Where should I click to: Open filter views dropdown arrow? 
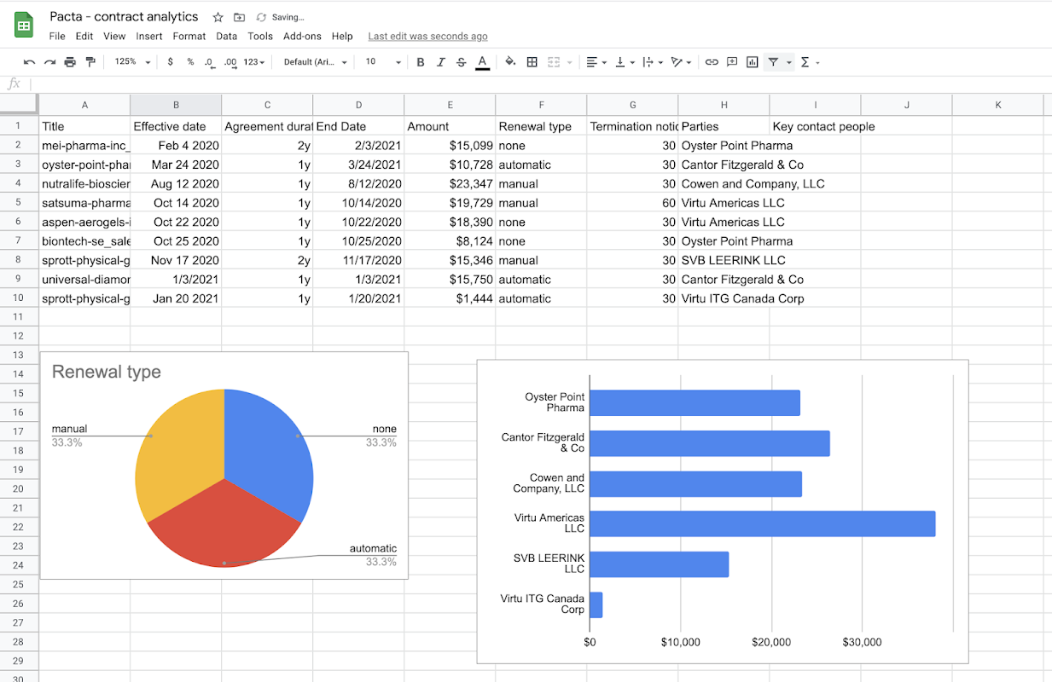[789, 62]
